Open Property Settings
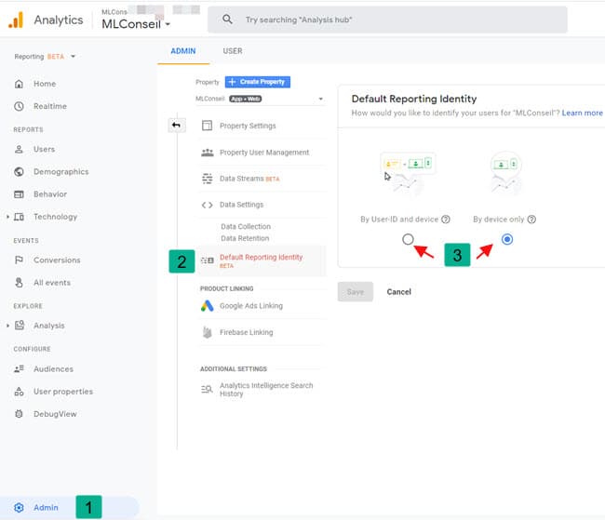 pyautogui.click(x=248, y=126)
